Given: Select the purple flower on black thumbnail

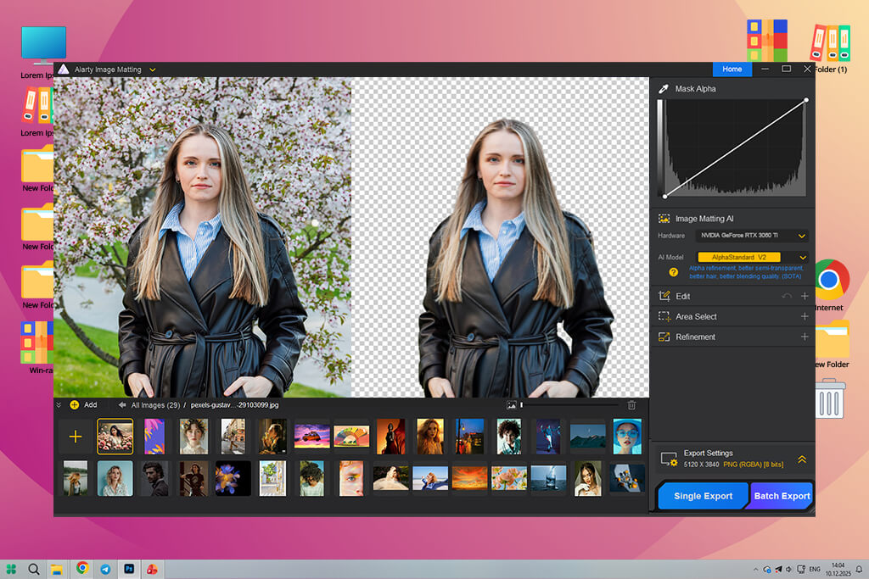Looking at the screenshot, I should point(233,478).
